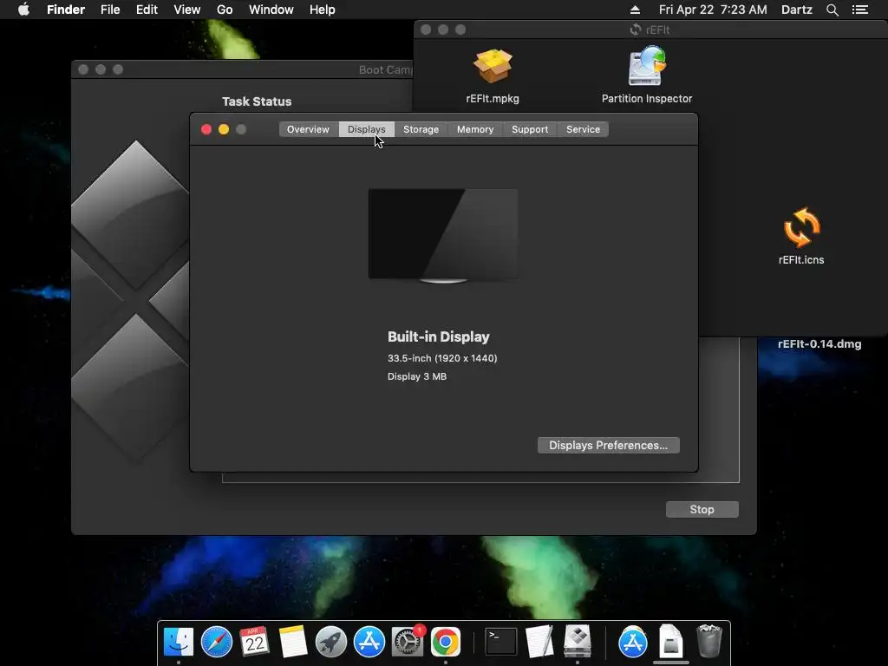
Task: Click the date and time in menu bar
Action: pos(713,10)
